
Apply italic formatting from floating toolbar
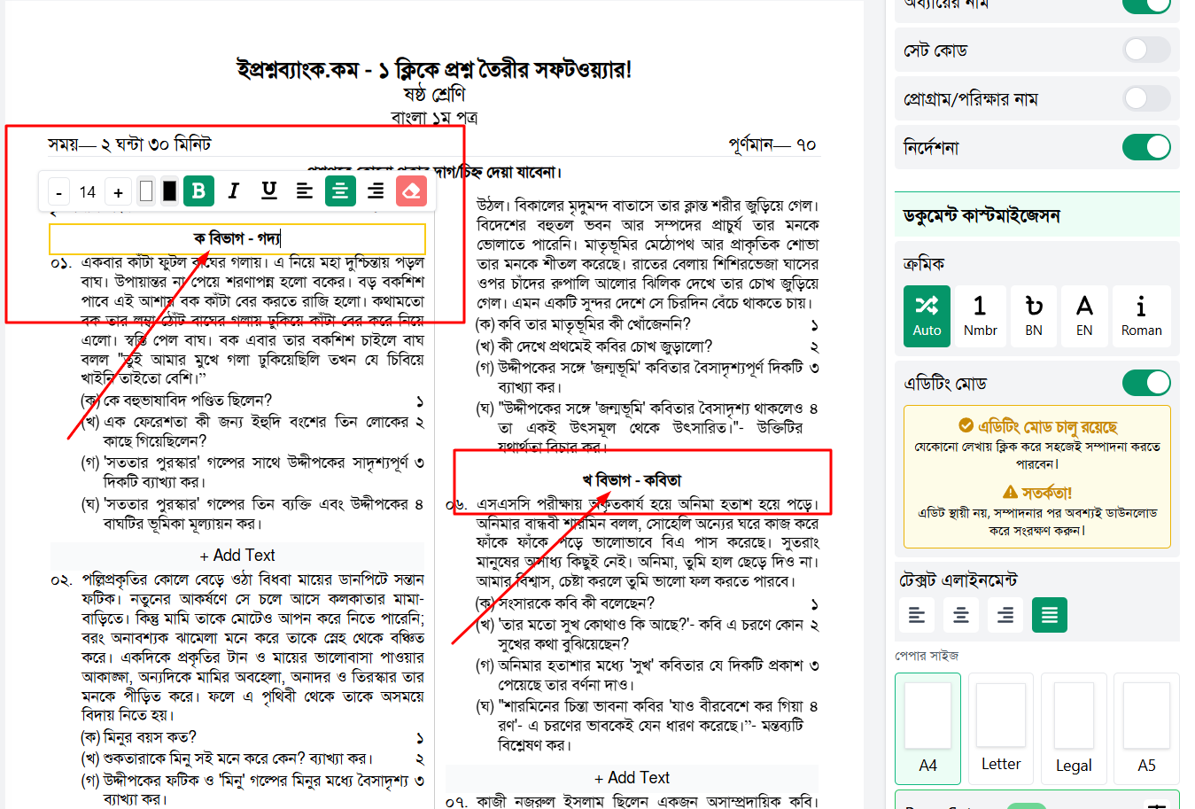234,191
